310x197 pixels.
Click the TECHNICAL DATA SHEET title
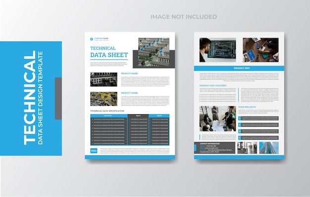click(109, 52)
